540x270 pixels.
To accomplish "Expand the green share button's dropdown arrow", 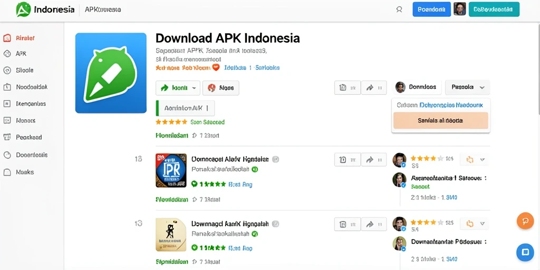I will (x=194, y=88).
